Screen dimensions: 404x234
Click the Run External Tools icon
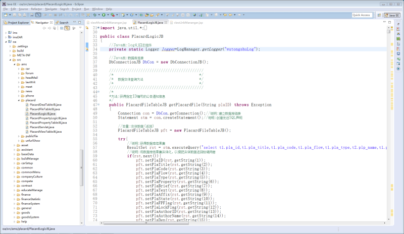pos(113,15)
